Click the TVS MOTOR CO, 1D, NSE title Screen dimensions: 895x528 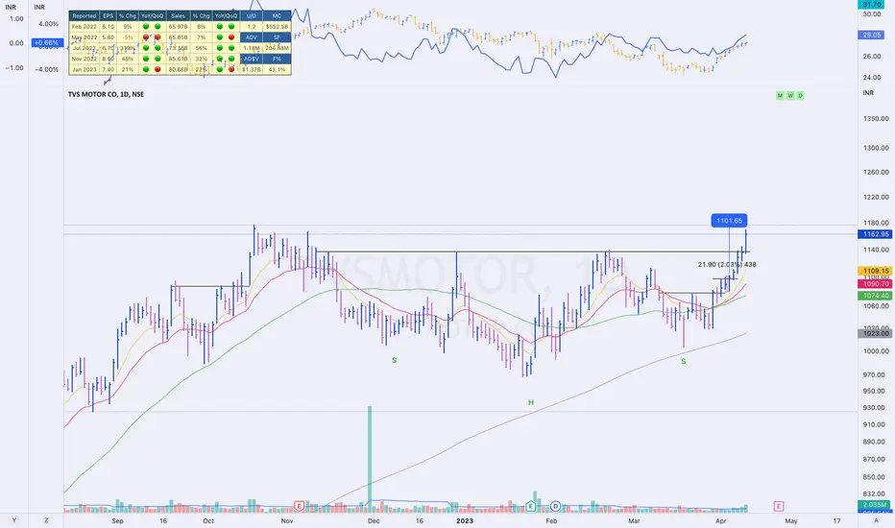[x=107, y=95]
